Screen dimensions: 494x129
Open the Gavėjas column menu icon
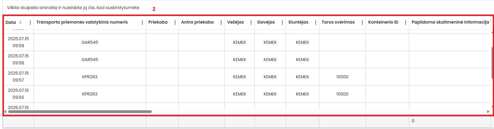pos(282,22)
